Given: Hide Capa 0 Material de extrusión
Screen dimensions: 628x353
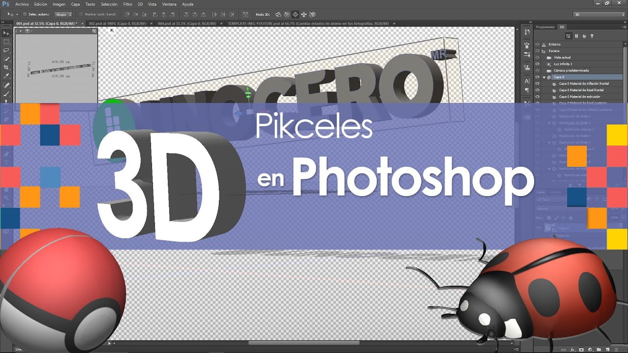Looking at the screenshot, I should click(537, 97).
